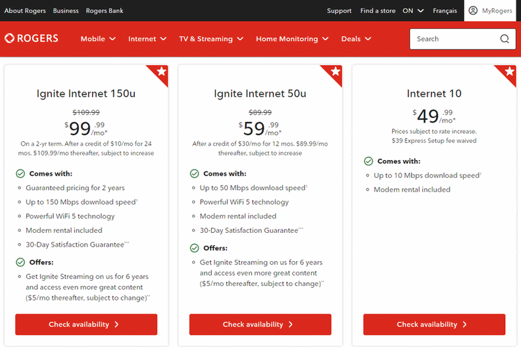
Task: Click 'Modem rental included' on Internet 10
Action: click(412, 190)
